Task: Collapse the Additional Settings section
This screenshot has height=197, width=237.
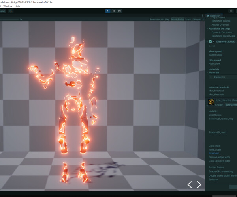Action: coord(207,29)
